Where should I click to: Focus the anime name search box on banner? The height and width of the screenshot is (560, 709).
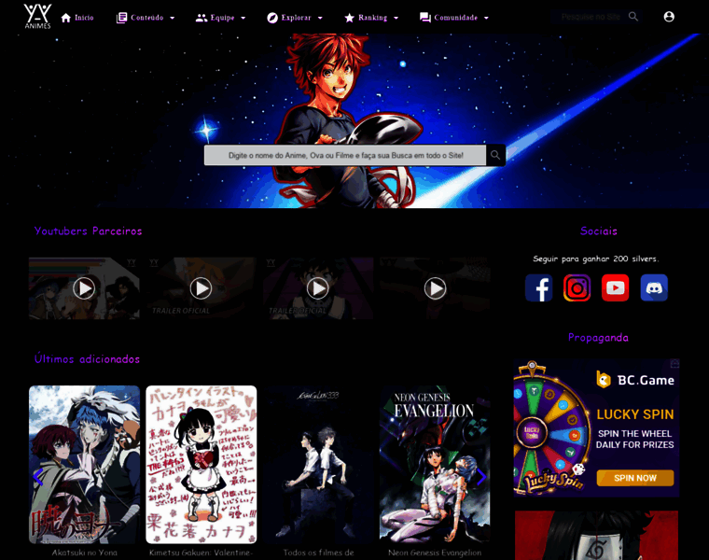pyautogui.click(x=345, y=155)
